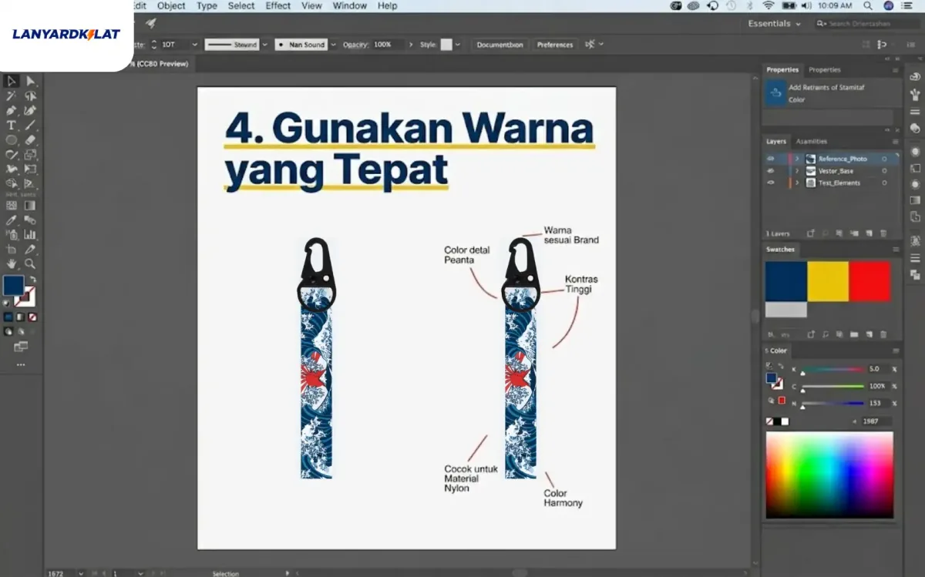Open the 10T stroke weight dropdown
The width and height of the screenshot is (925, 577).
pos(193,45)
